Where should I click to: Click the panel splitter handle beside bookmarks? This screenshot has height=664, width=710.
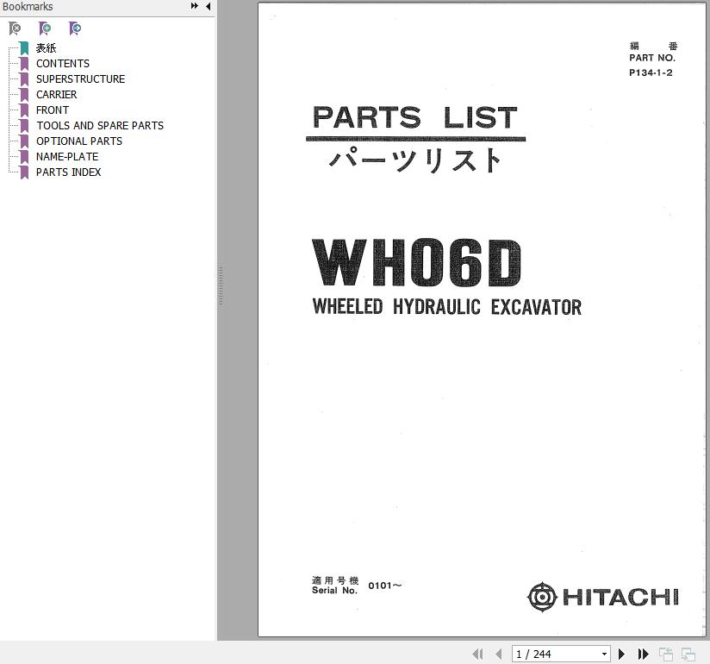pyautogui.click(x=221, y=285)
